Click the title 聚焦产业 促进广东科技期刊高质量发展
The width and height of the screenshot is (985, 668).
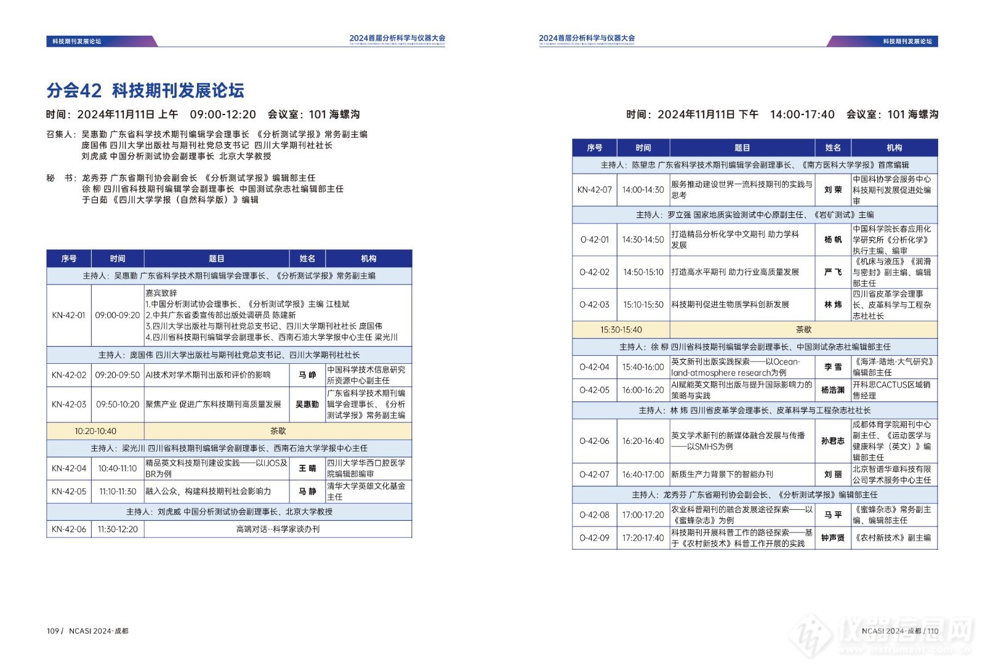[213, 404]
